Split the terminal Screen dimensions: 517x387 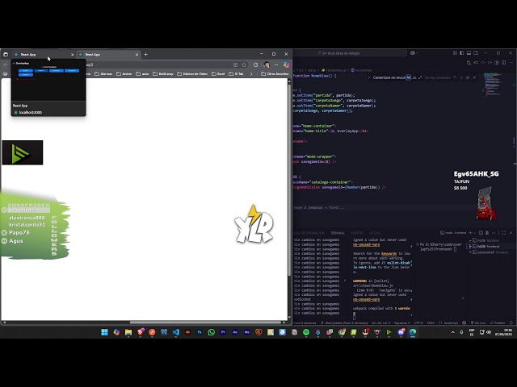coord(481,233)
